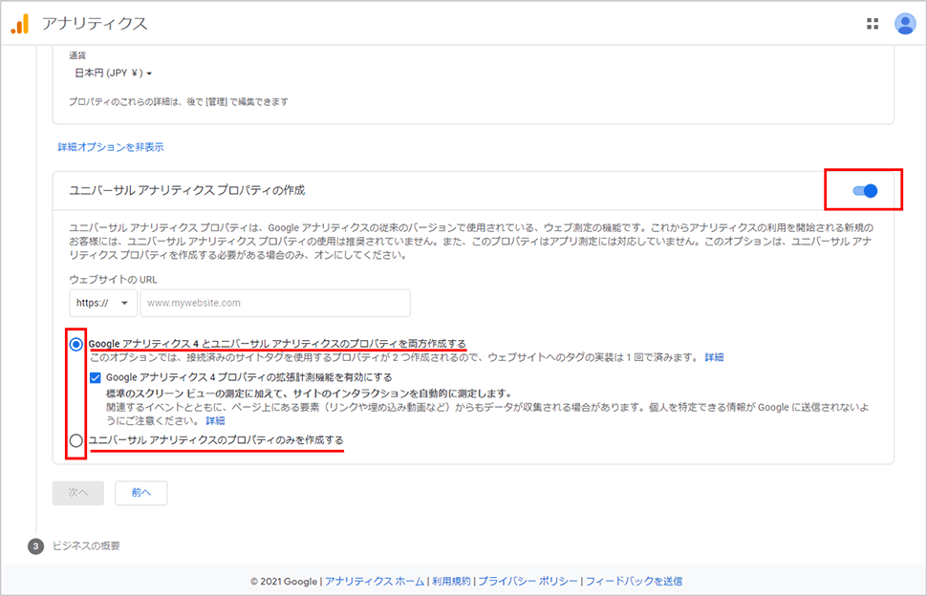This screenshot has height=596, width=927.
Task: Click the ユニバーサル アナリティクス プロパティの作成 heading
Action: (187, 190)
